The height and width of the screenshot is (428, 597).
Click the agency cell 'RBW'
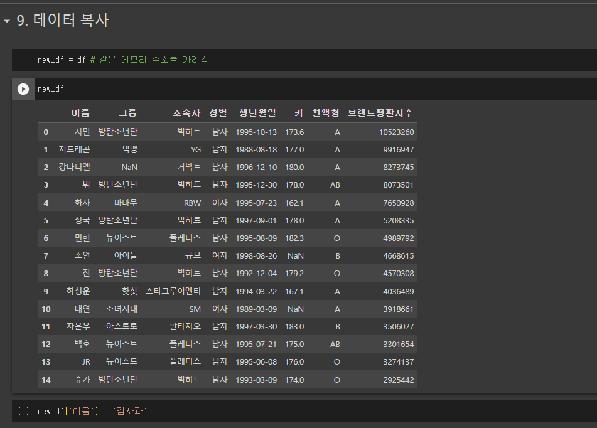click(x=192, y=203)
